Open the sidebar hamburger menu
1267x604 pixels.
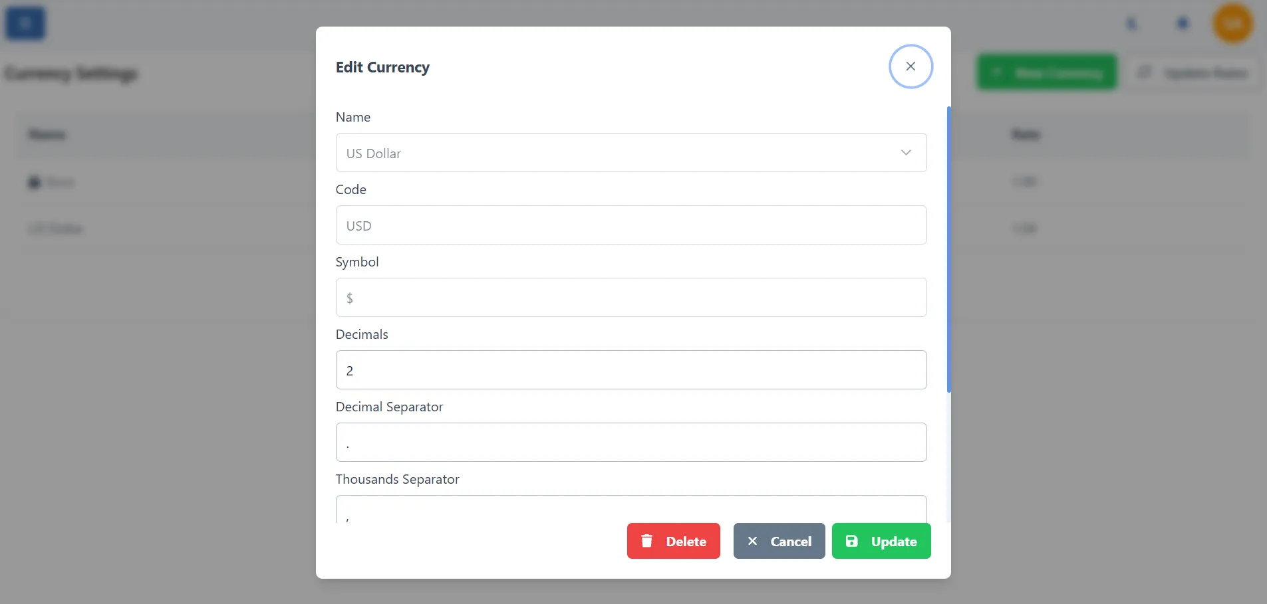pyautogui.click(x=25, y=23)
